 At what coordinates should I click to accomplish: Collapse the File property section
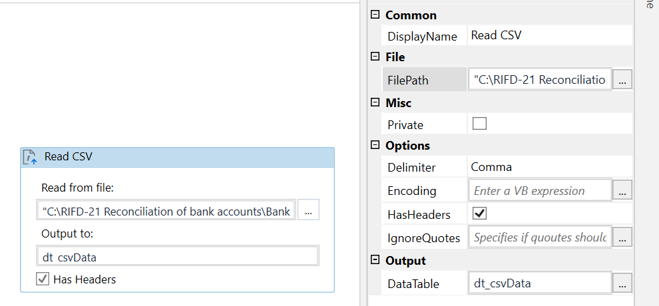pyautogui.click(x=375, y=57)
